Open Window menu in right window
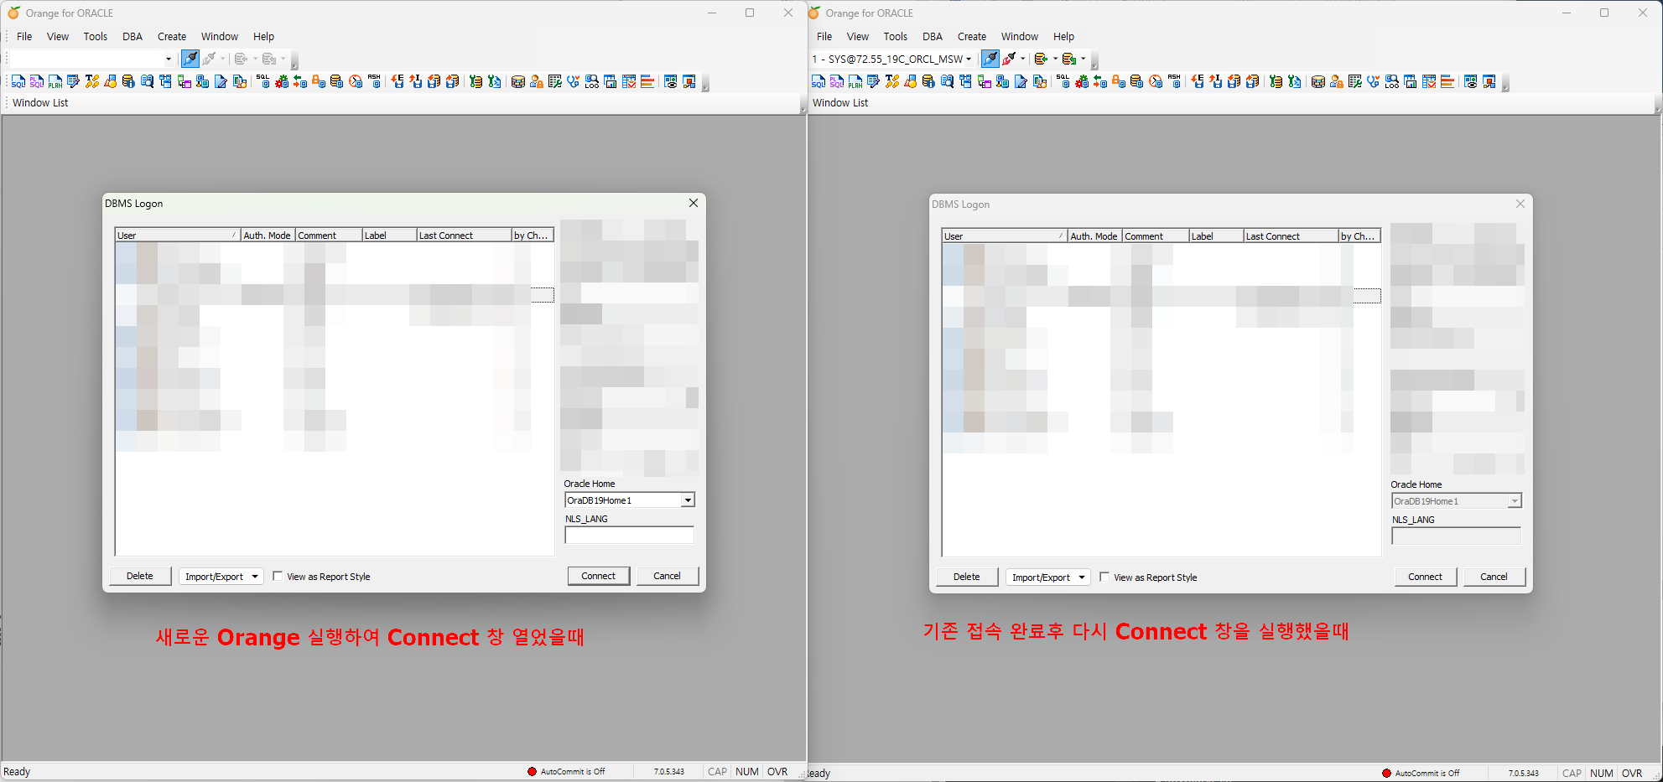 click(1020, 36)
